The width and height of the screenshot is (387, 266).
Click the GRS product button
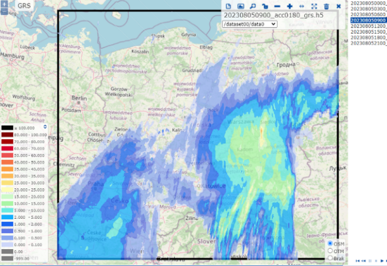pos(24,5)
